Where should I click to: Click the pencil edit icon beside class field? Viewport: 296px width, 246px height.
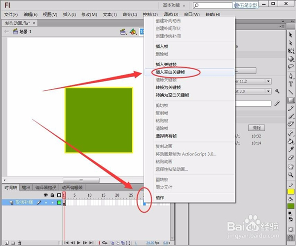(277, 103)
